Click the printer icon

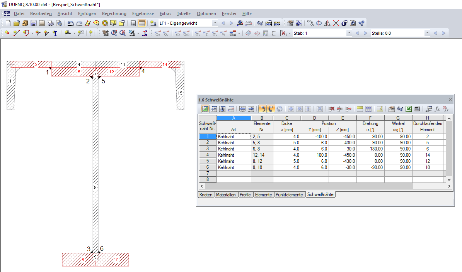(51, 23)
